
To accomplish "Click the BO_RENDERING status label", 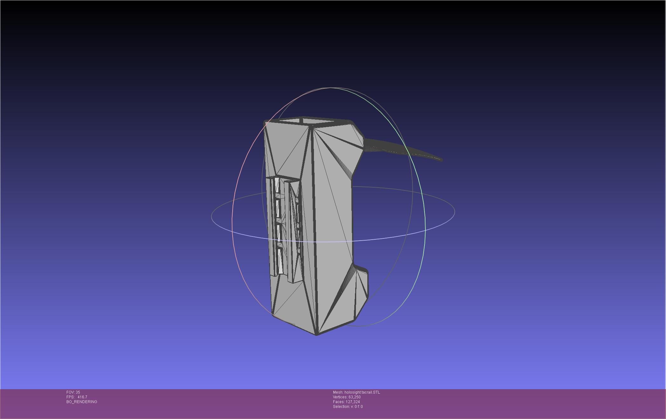I will pyautogui.click(x=82, y=402).
